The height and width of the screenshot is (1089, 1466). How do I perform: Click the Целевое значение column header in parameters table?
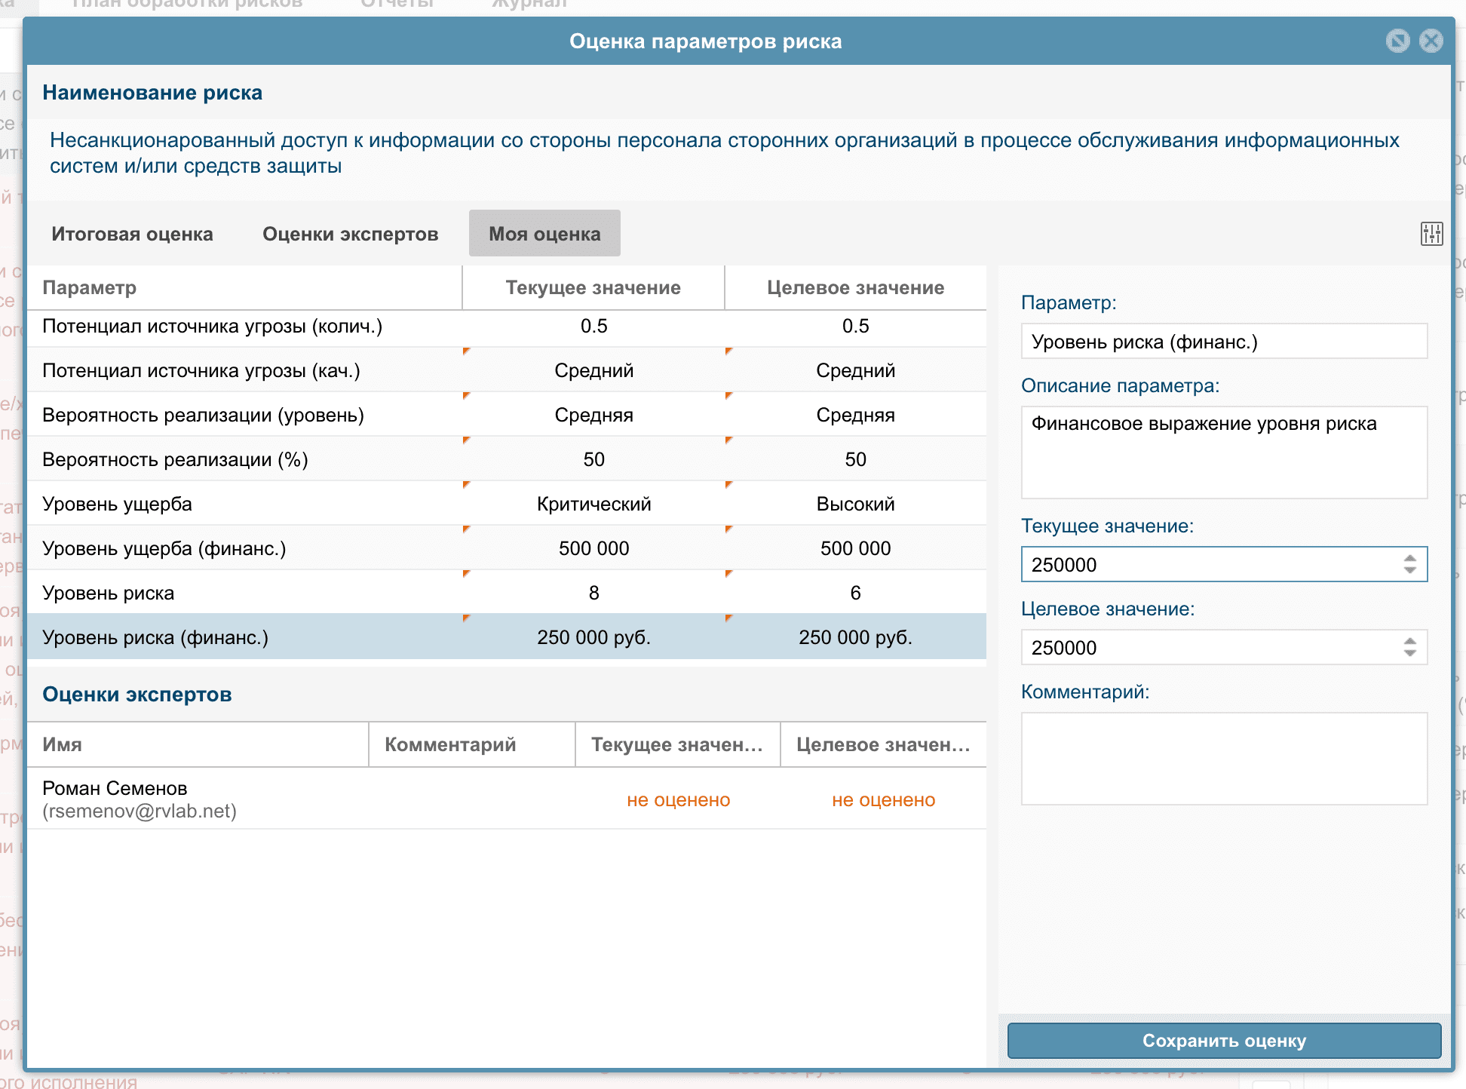[854, 287]
